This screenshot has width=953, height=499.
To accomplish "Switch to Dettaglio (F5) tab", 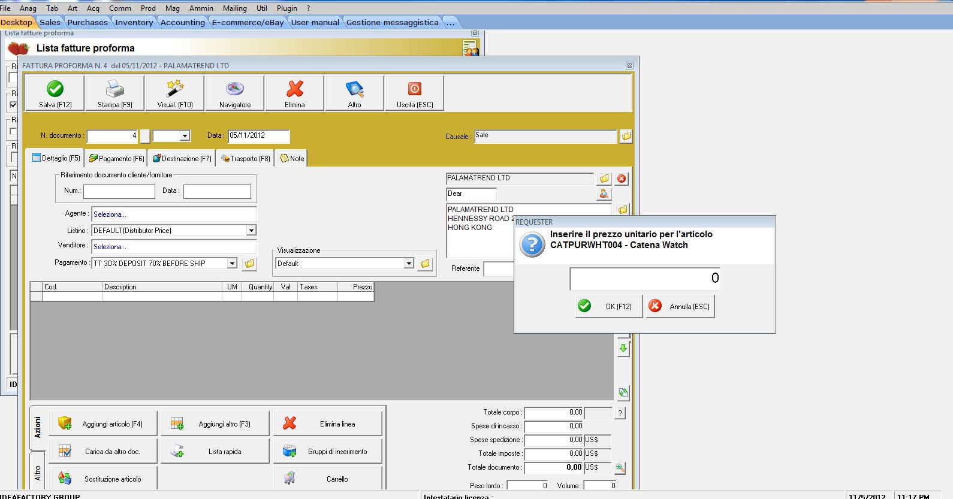I will (56, 158).
